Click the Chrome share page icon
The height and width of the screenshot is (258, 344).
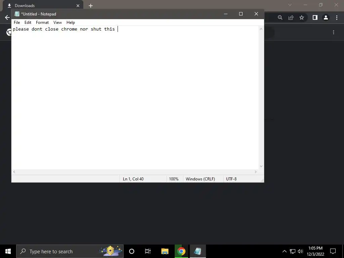(x=291, y=17)
